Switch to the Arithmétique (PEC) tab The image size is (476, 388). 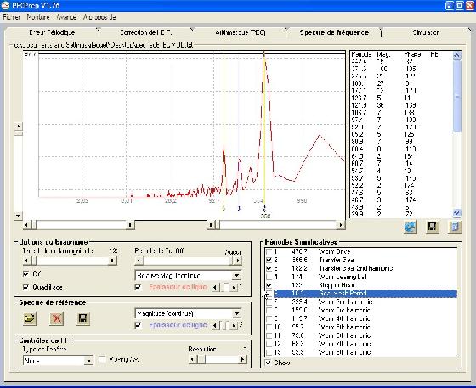(x=240, y=32)
